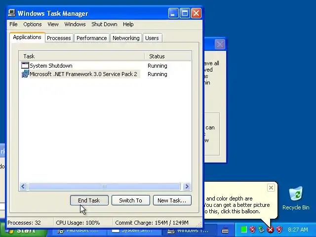Screen dimensions: 316x237
Task: Switch to the Users tab
Action: [152, 38]
